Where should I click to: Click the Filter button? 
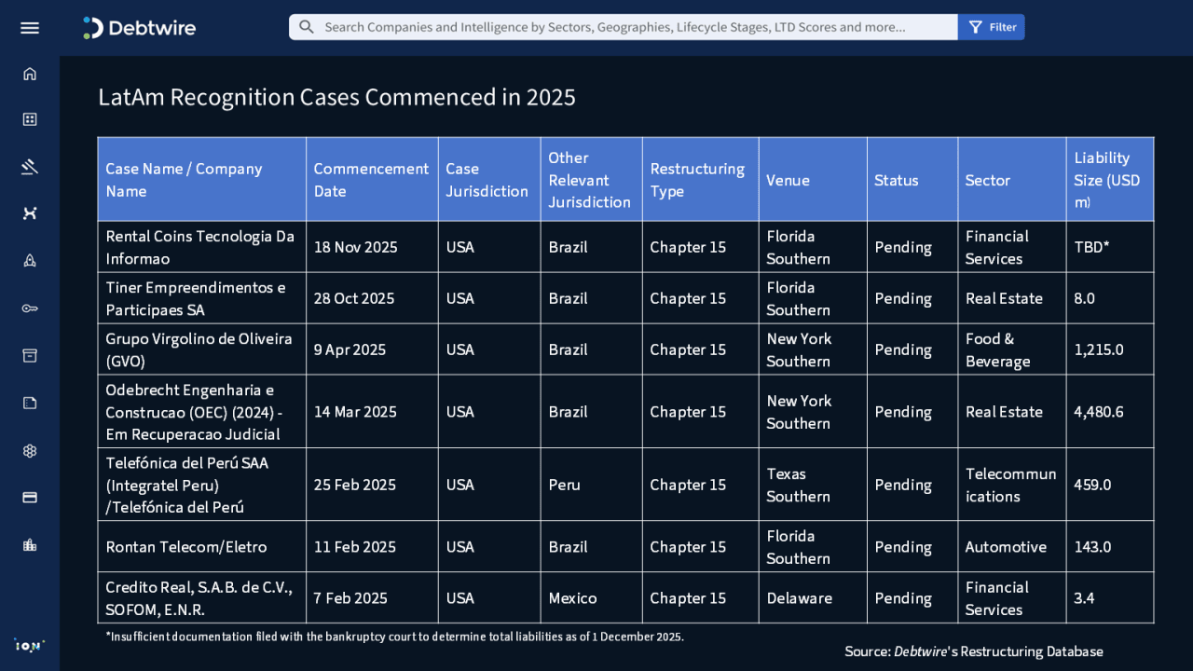coord(992,27)
